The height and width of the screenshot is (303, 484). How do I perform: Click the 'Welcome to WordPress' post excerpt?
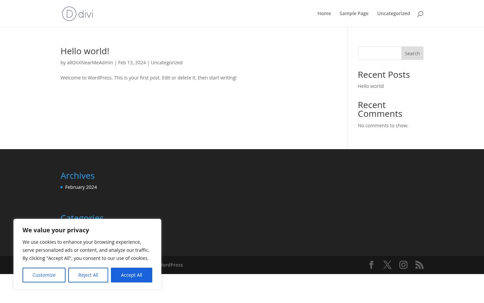149,78
